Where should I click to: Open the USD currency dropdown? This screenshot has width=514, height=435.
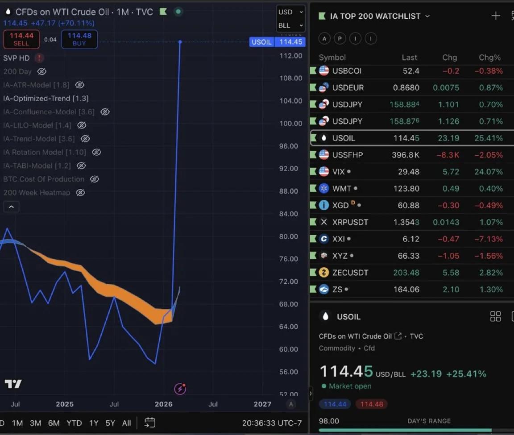tap(290, 12)
